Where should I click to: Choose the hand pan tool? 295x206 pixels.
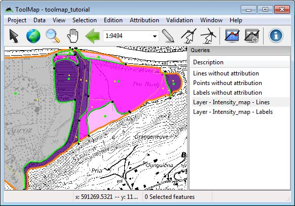point(72,35)
